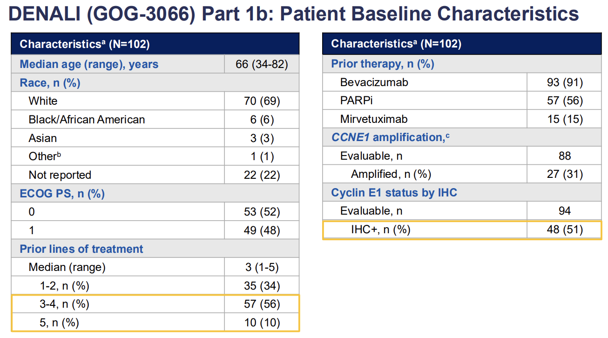Select the Amplified, n (%) value 27 (31)
Image resolution: width=608 pixels, height=338 pixels.
click(565, 174)
